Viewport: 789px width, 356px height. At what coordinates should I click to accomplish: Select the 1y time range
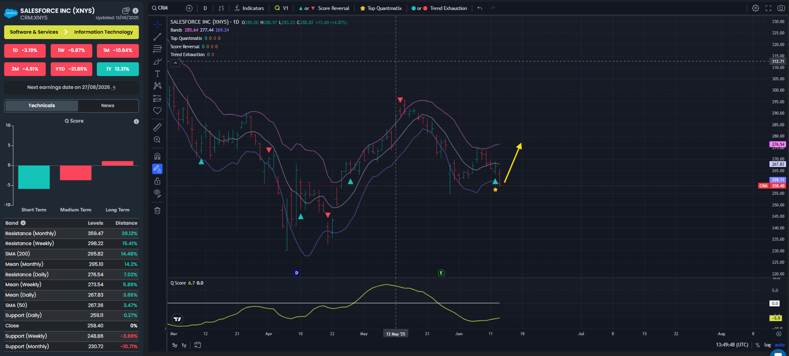pyautogui.click(x=184, y=345)
